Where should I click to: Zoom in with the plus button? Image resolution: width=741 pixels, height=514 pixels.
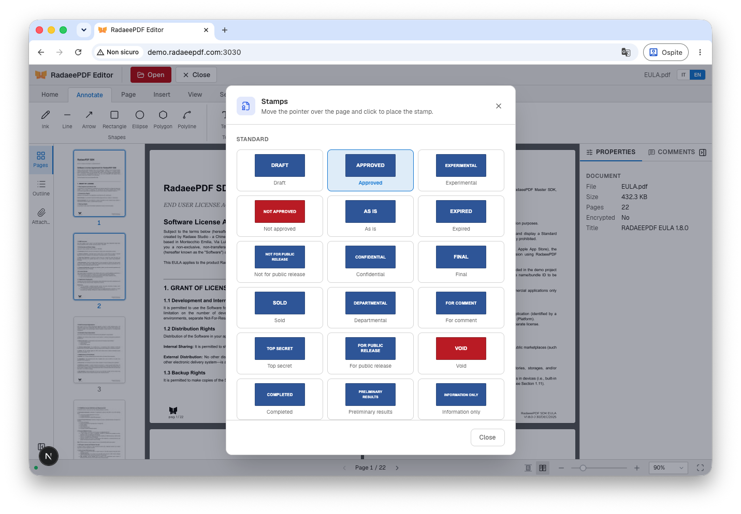click(637, 468)
